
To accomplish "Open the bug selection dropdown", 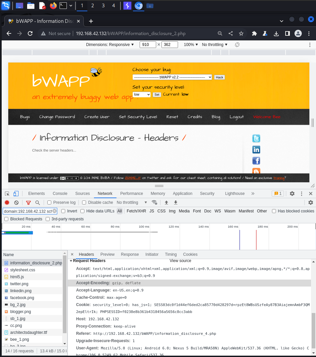I will (172, 77).
